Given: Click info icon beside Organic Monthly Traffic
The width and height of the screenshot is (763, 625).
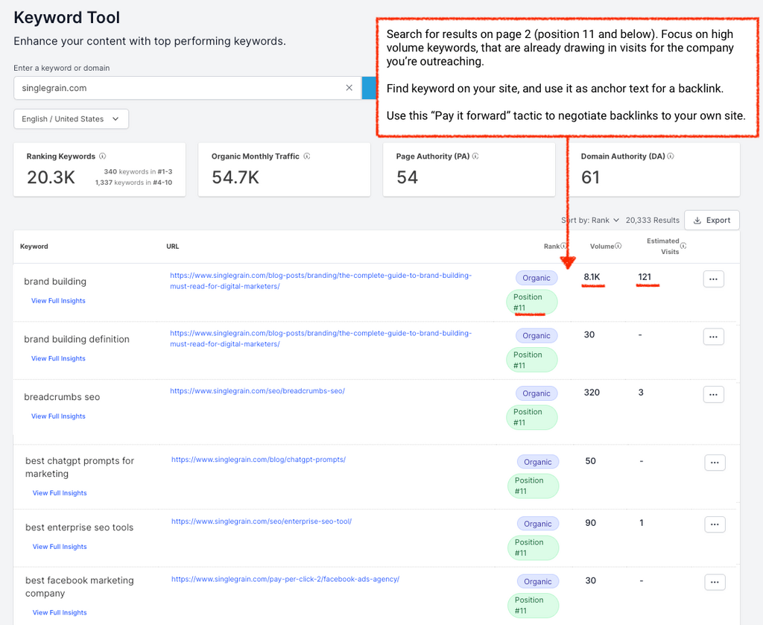Looking at the screenshot, I should point(307,156).
